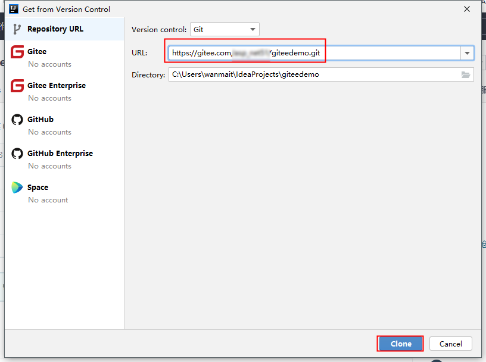The width and height of the screenshot is (486, 362).
Task: Open the Version control Git dropdown
Action: [225, 29]
